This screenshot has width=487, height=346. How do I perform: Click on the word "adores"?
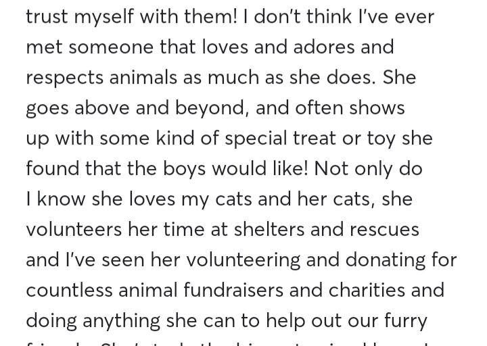coord(325,47)
